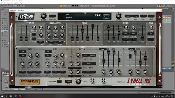Toggle the Env 1 Gate button
The image size is (175, 98).
point(103,49)
